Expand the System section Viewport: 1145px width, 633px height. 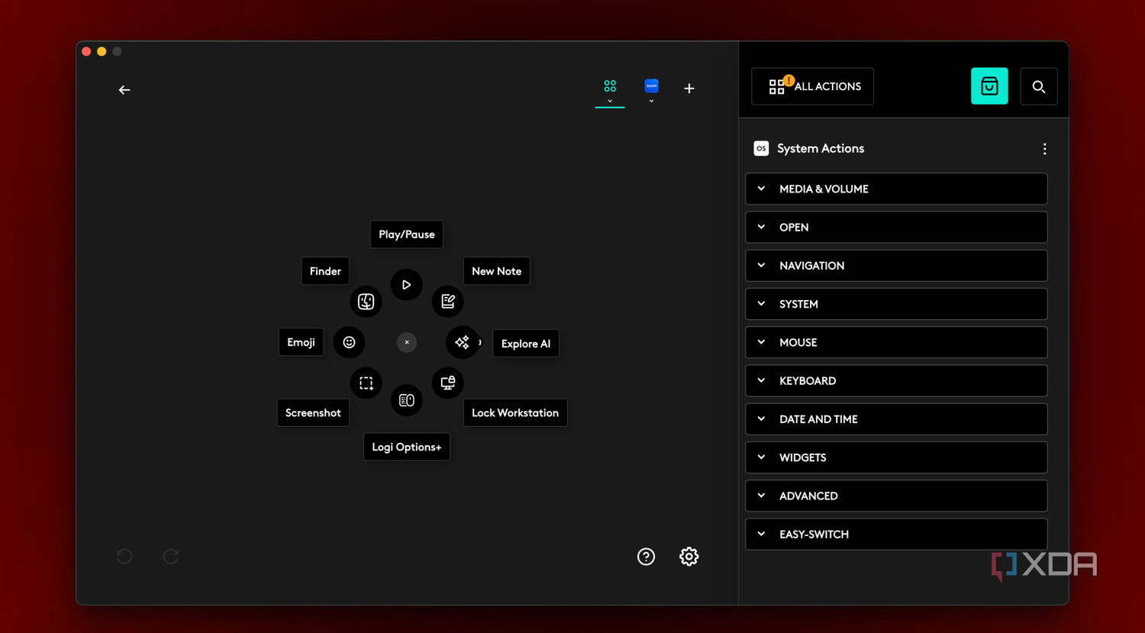(x=896, y=304)
